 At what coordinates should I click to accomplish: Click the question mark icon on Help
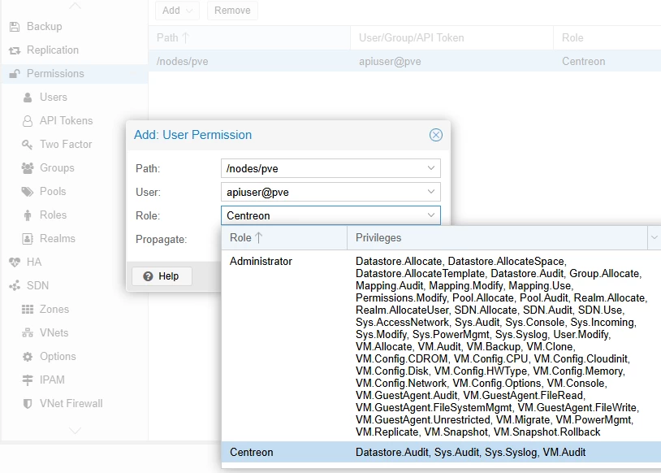tap(148, 276)
